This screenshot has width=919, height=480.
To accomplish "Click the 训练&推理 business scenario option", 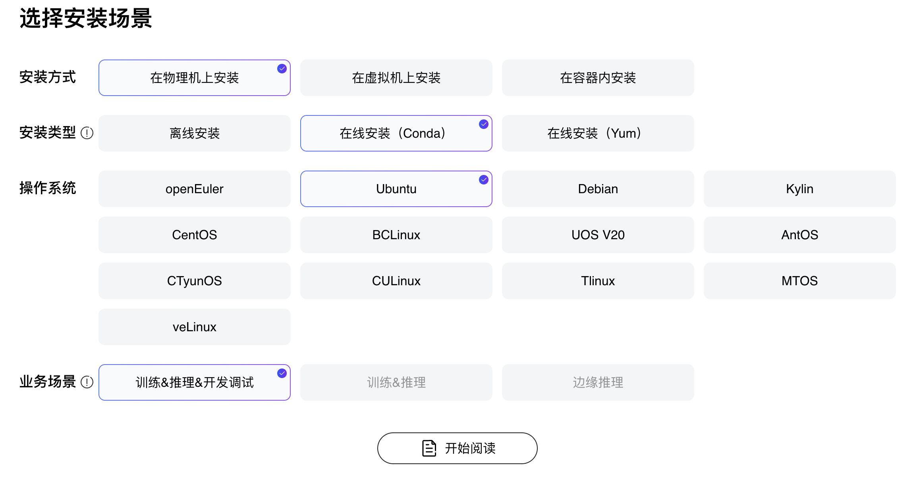I will [396, 382].
